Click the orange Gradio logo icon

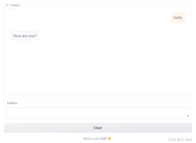(109, 139)
